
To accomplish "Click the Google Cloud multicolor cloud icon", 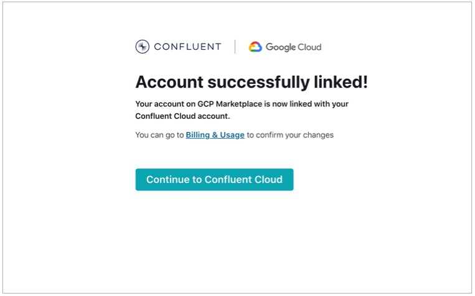I will click(255, 47).
